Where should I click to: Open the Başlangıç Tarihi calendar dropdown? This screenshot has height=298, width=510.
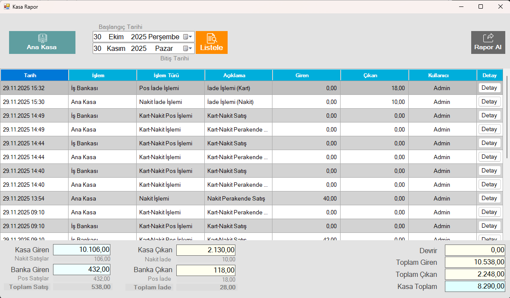pos(188,37)
